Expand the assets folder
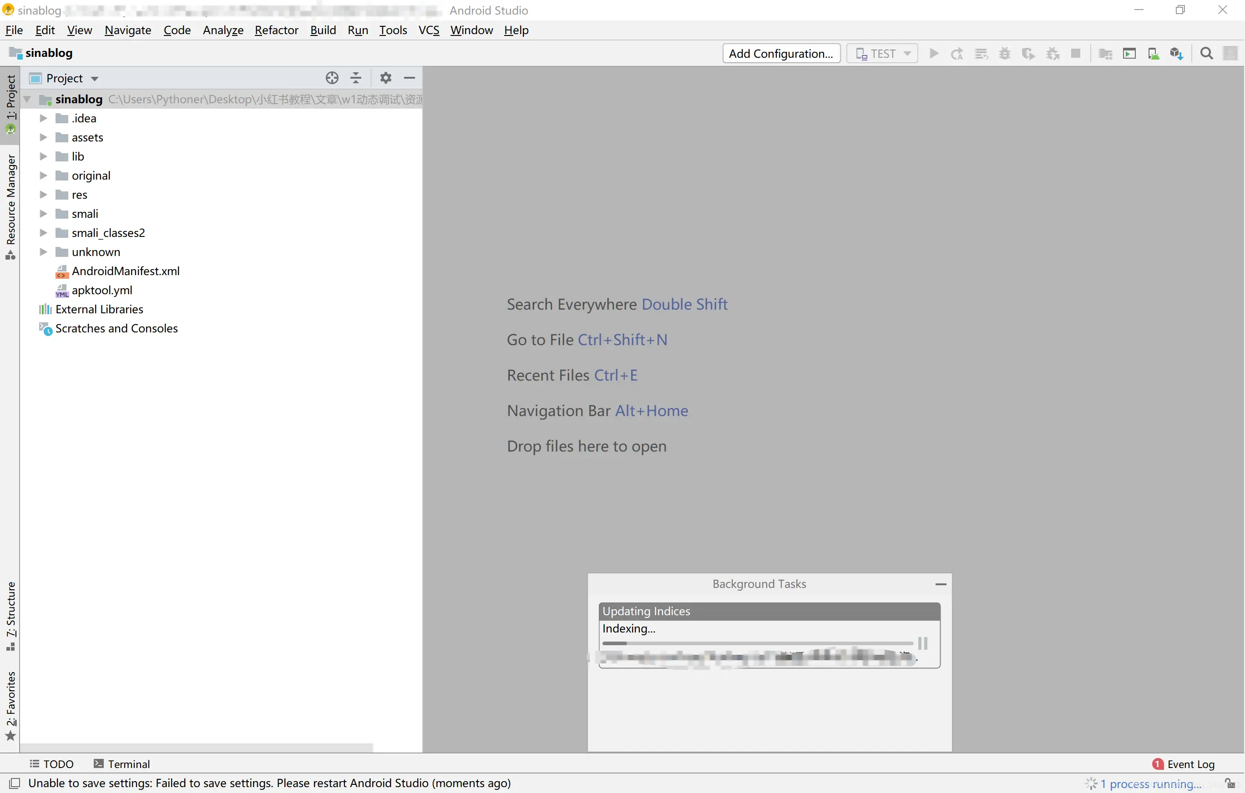The height and width of the screenshot is (793, 1245). (x=43, y=137)
